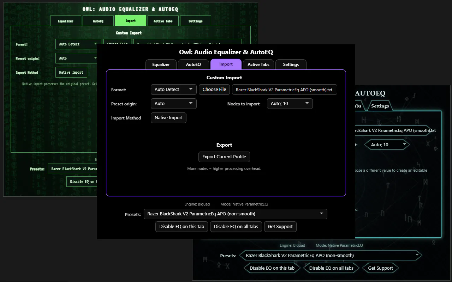The image size is (452, 282).
Task: Open Active Tabs tab in front window
Action: (x=258, y=65)
